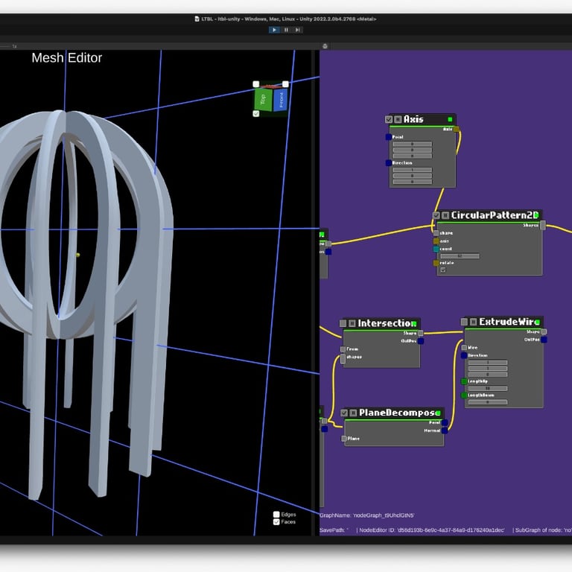This screenshot has height=572, width=572.
Task: Click the CircularPattern2D count input field
Action: coord(460,256)
